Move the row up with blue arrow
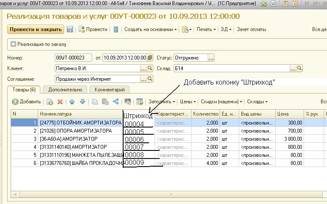Viewport: 327px width, 204px height. [x=72, y=102]
